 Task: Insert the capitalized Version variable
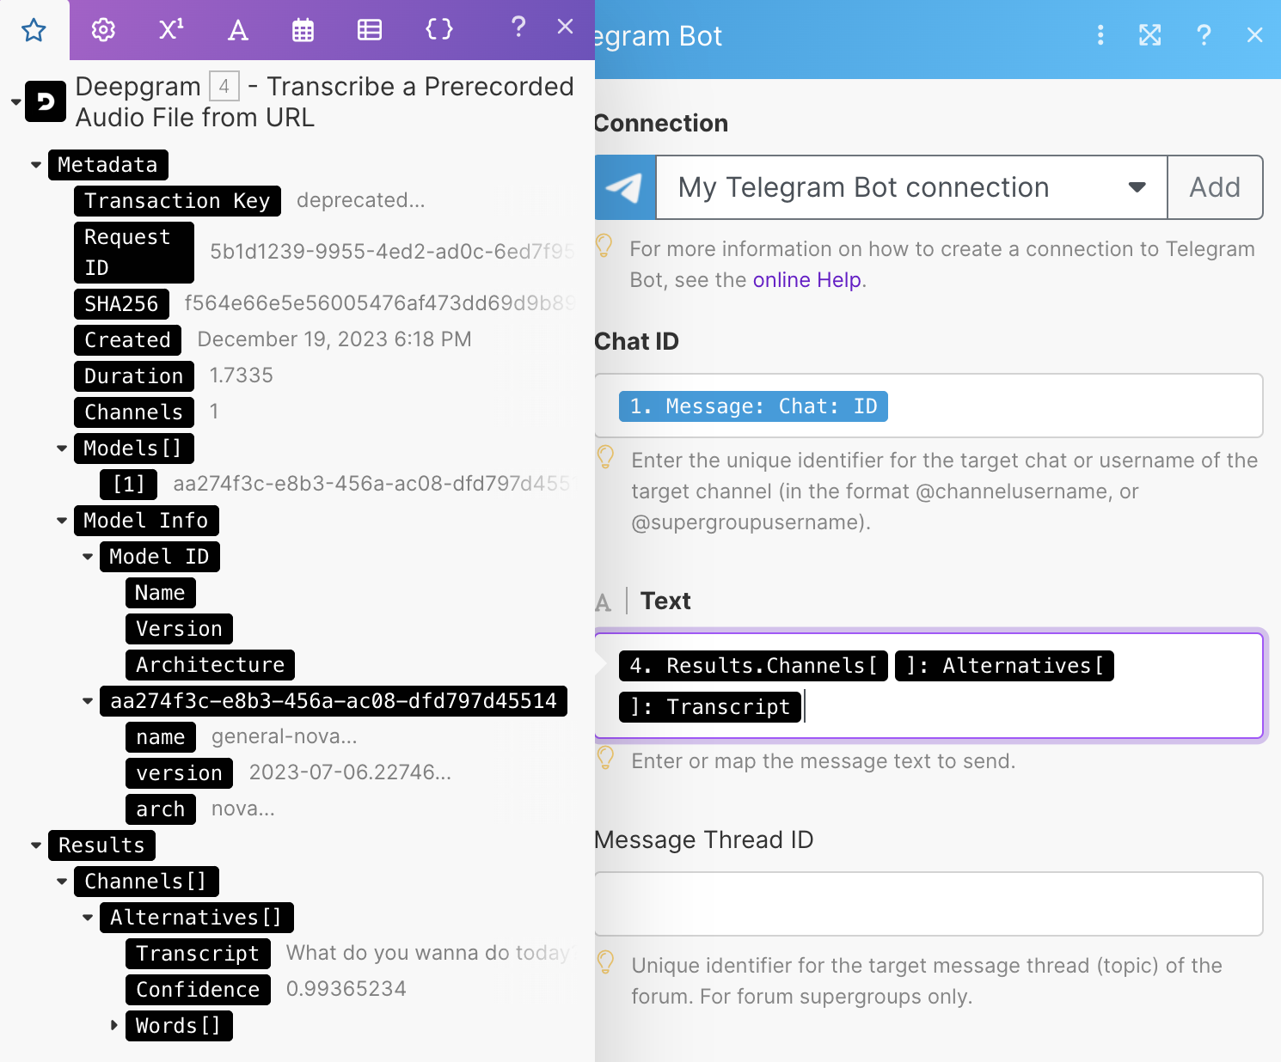(179, 629)
